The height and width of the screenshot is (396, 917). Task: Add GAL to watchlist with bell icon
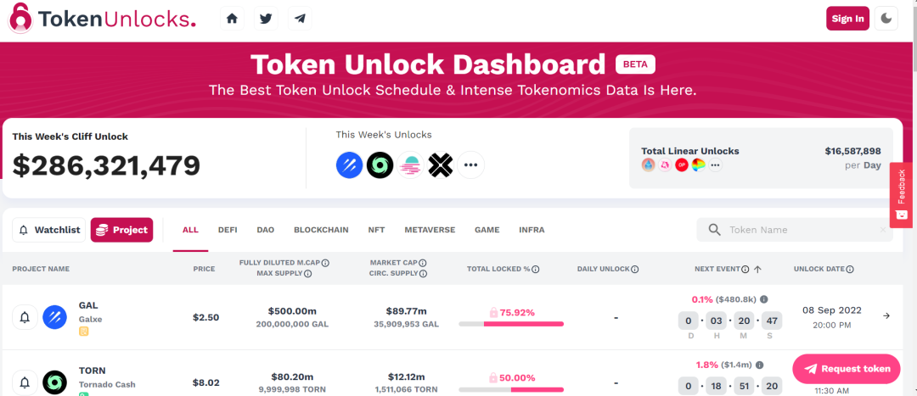click(25, 317)
